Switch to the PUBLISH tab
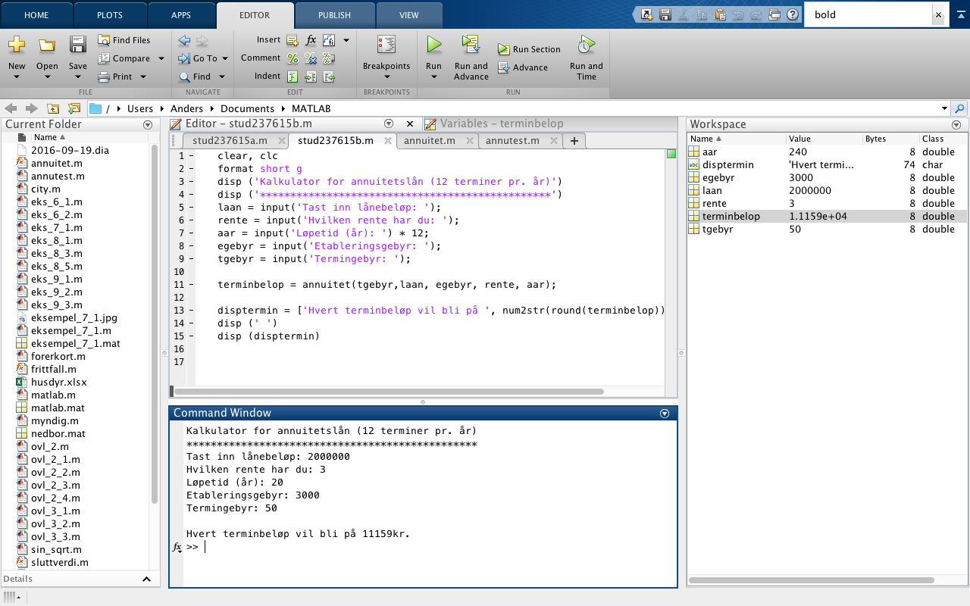The width and height of the screenshot is (970, 606). [334, 14]
